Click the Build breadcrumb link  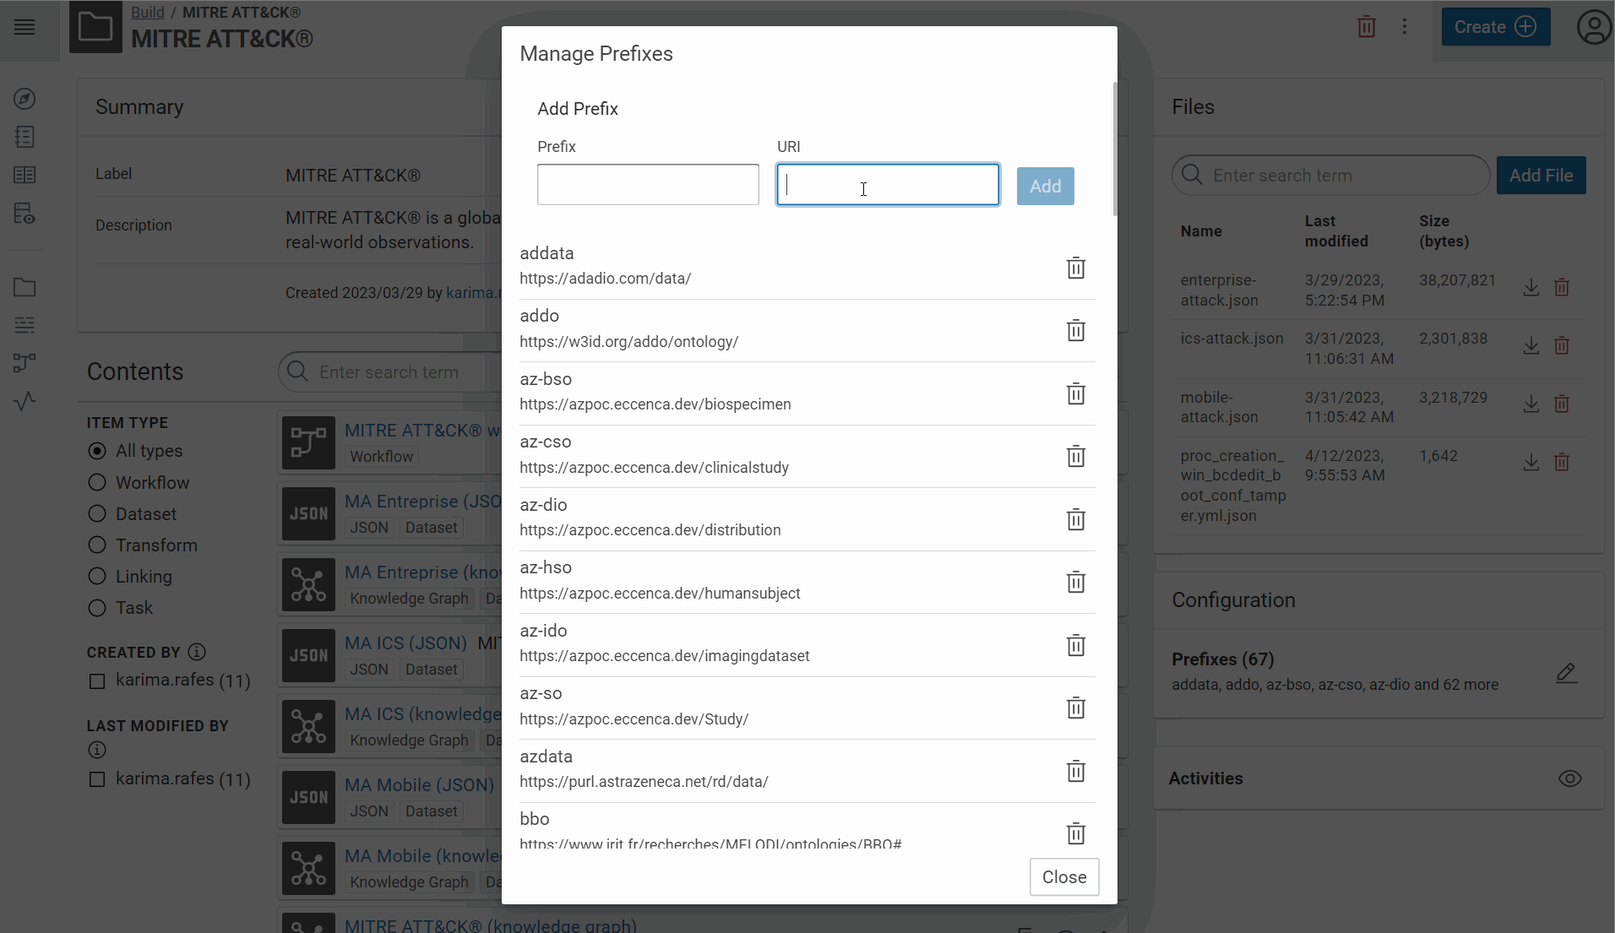tap(147, 12)
